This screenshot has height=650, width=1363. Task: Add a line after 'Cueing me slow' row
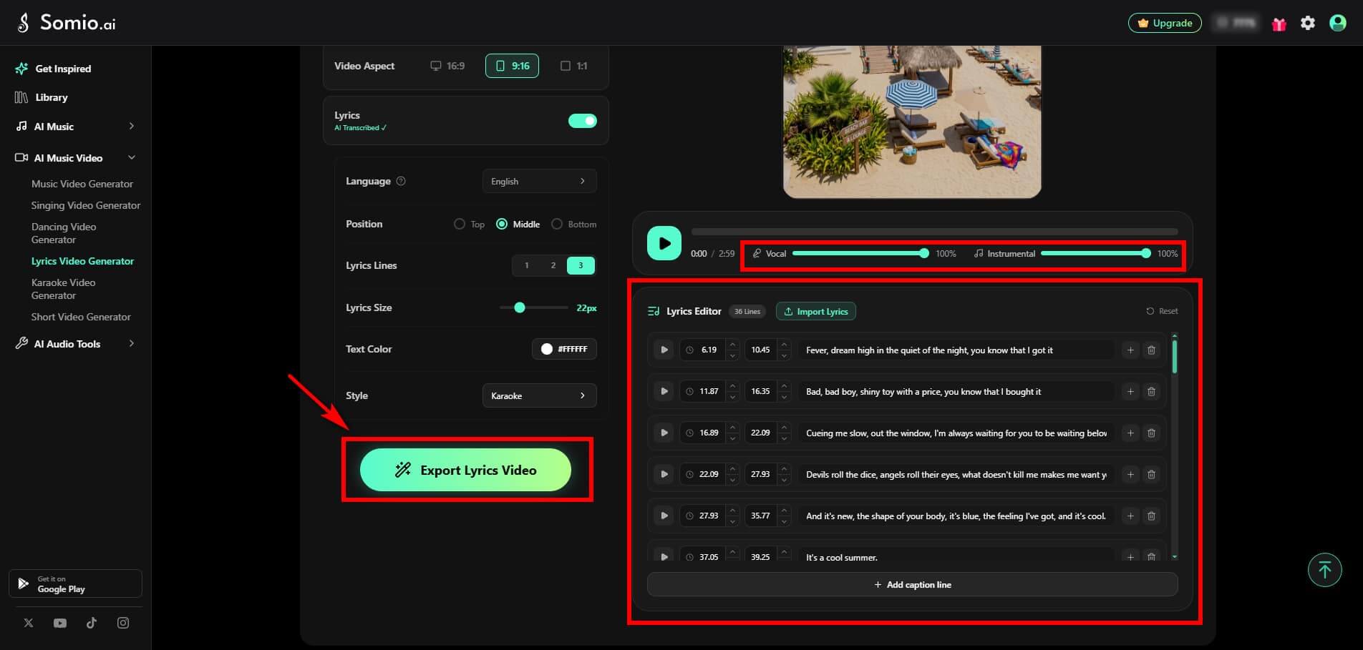pos(1130,433)
